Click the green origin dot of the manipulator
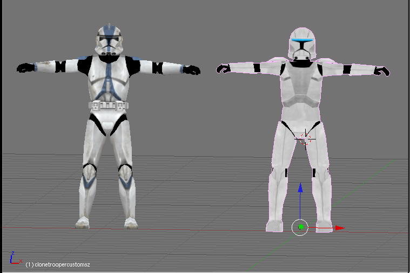 point(301,227)
